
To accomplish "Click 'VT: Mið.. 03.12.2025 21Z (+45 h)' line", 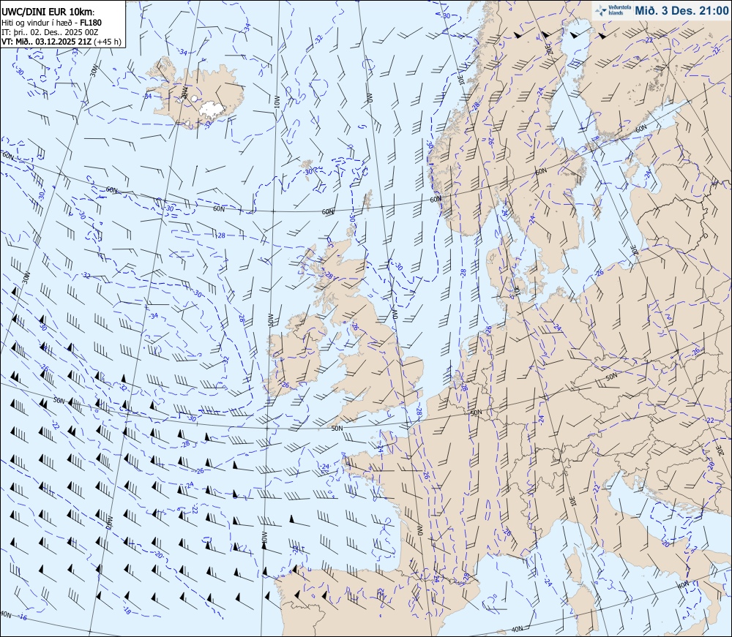I will tap(61, 42).
